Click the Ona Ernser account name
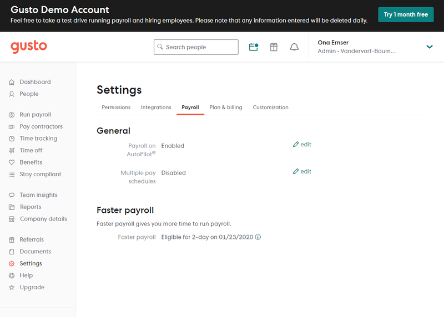Screen dimensions: 444x317 [x=333, y=43]
